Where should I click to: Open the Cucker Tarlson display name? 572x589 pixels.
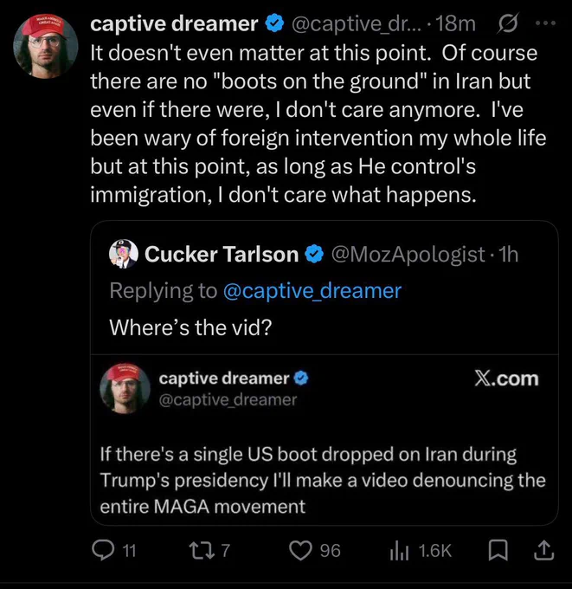coord(222,254)
